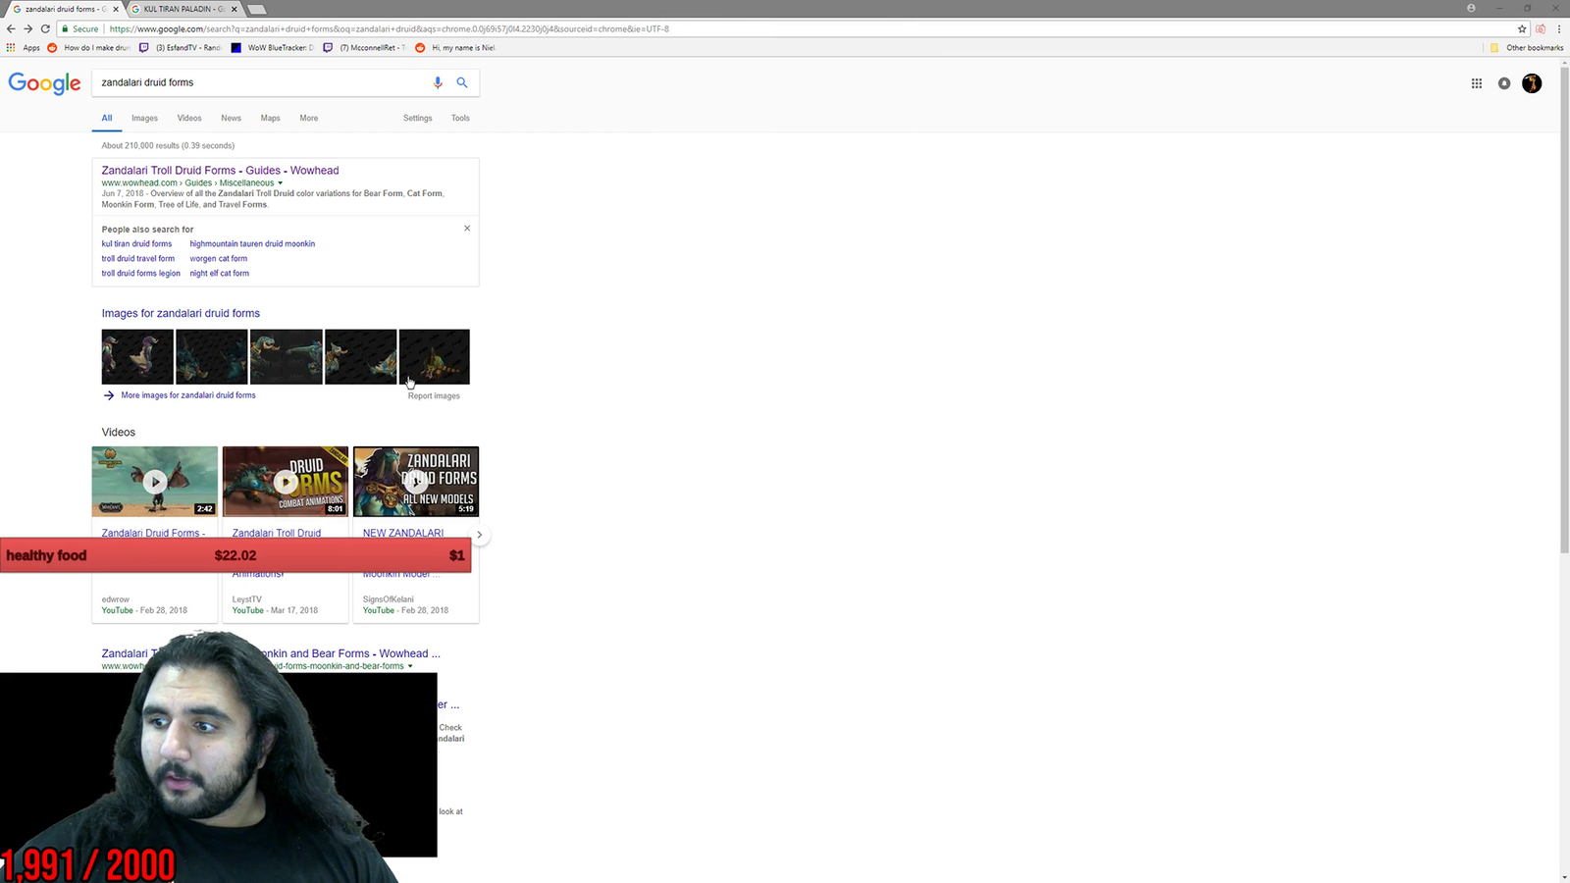Screen dimensions: 1570x883
Task: Open the Apps shortcut in bookmarks bar
Action: pyautogui.click(x=24, y=47)
